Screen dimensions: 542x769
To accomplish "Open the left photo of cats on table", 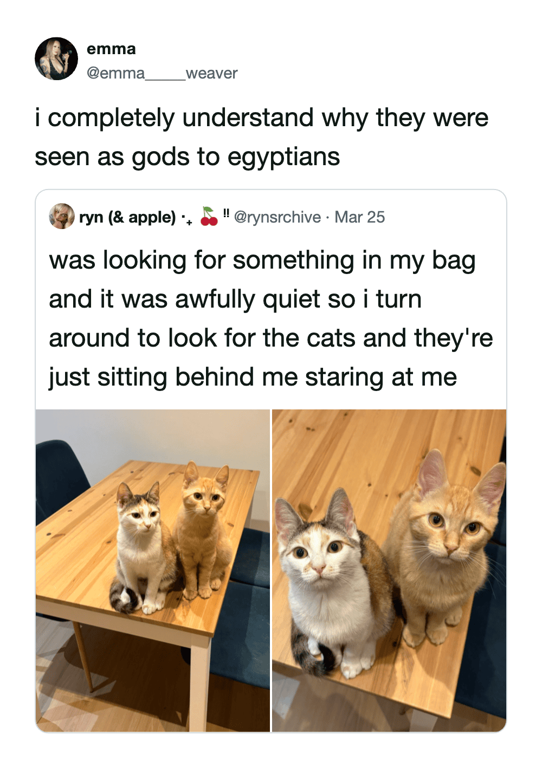I will tap(153, 570).
